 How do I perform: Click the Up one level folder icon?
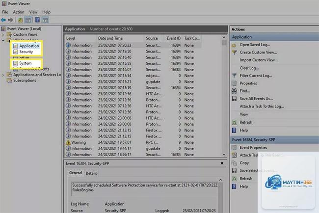click(20, 20)
